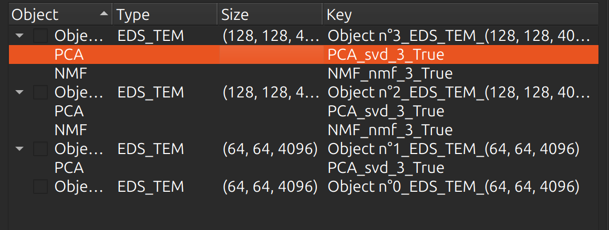The width and height of the screenshot is (609, 230).
Task: Click NMF_nmf_3_True key under Object n°2
Action: point(390,130)
